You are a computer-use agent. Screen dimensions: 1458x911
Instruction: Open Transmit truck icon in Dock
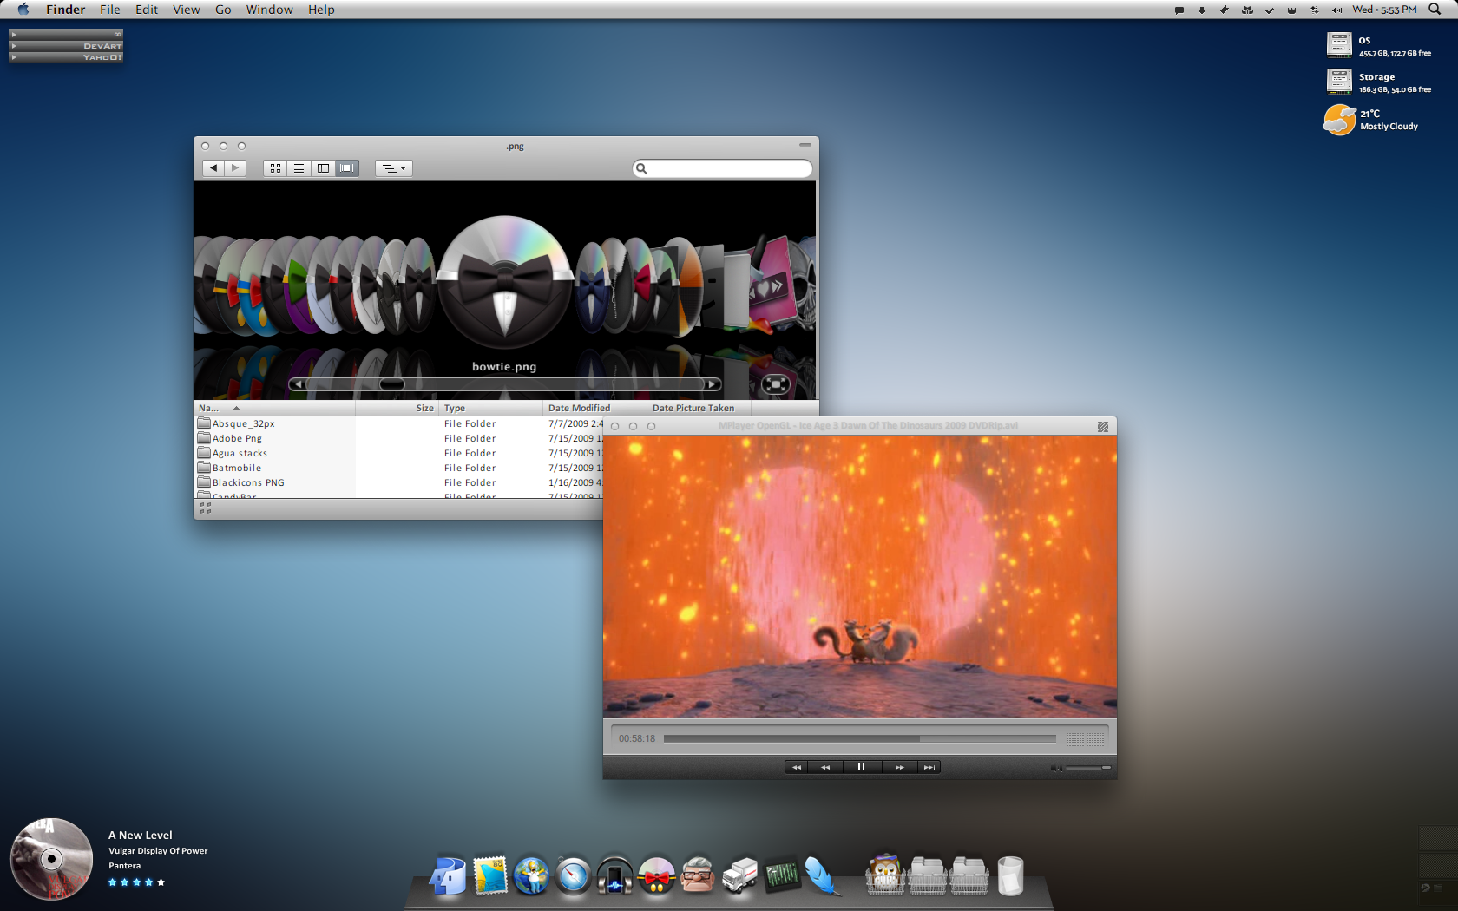pos(740,875)
